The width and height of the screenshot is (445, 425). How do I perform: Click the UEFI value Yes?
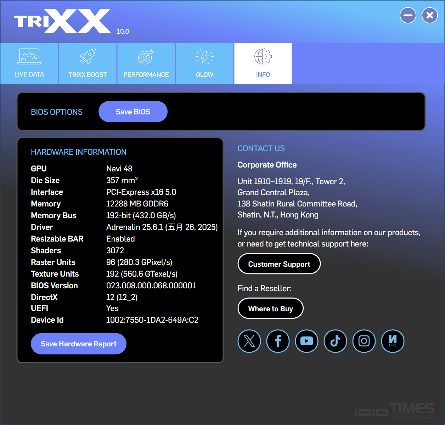click(x=112, y=308)
